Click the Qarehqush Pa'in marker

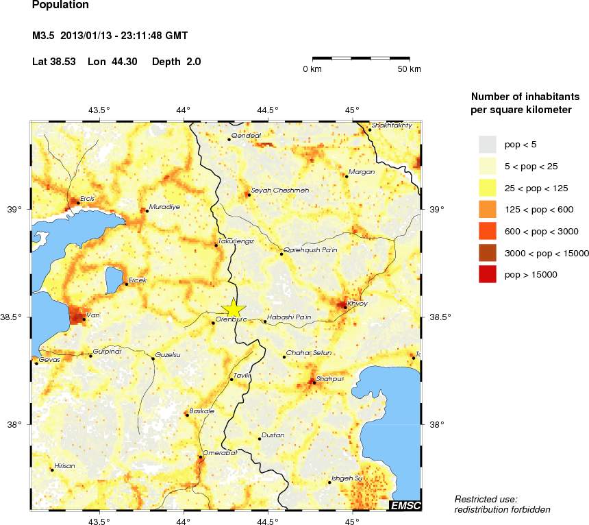281,254
